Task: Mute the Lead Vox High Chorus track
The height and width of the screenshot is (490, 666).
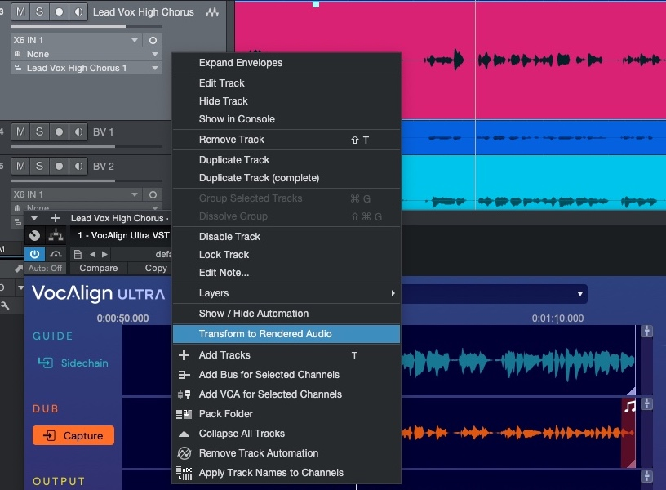Action: tap(20, 12)
